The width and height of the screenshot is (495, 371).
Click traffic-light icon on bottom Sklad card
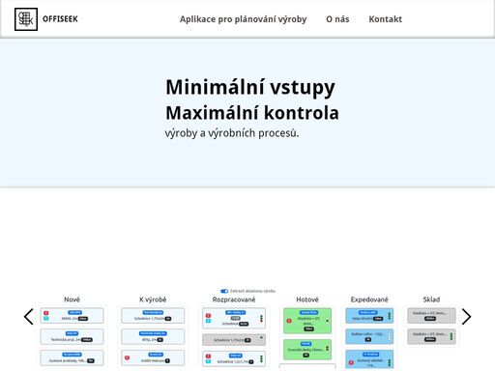pyautogui.click(x=451, y=337)
